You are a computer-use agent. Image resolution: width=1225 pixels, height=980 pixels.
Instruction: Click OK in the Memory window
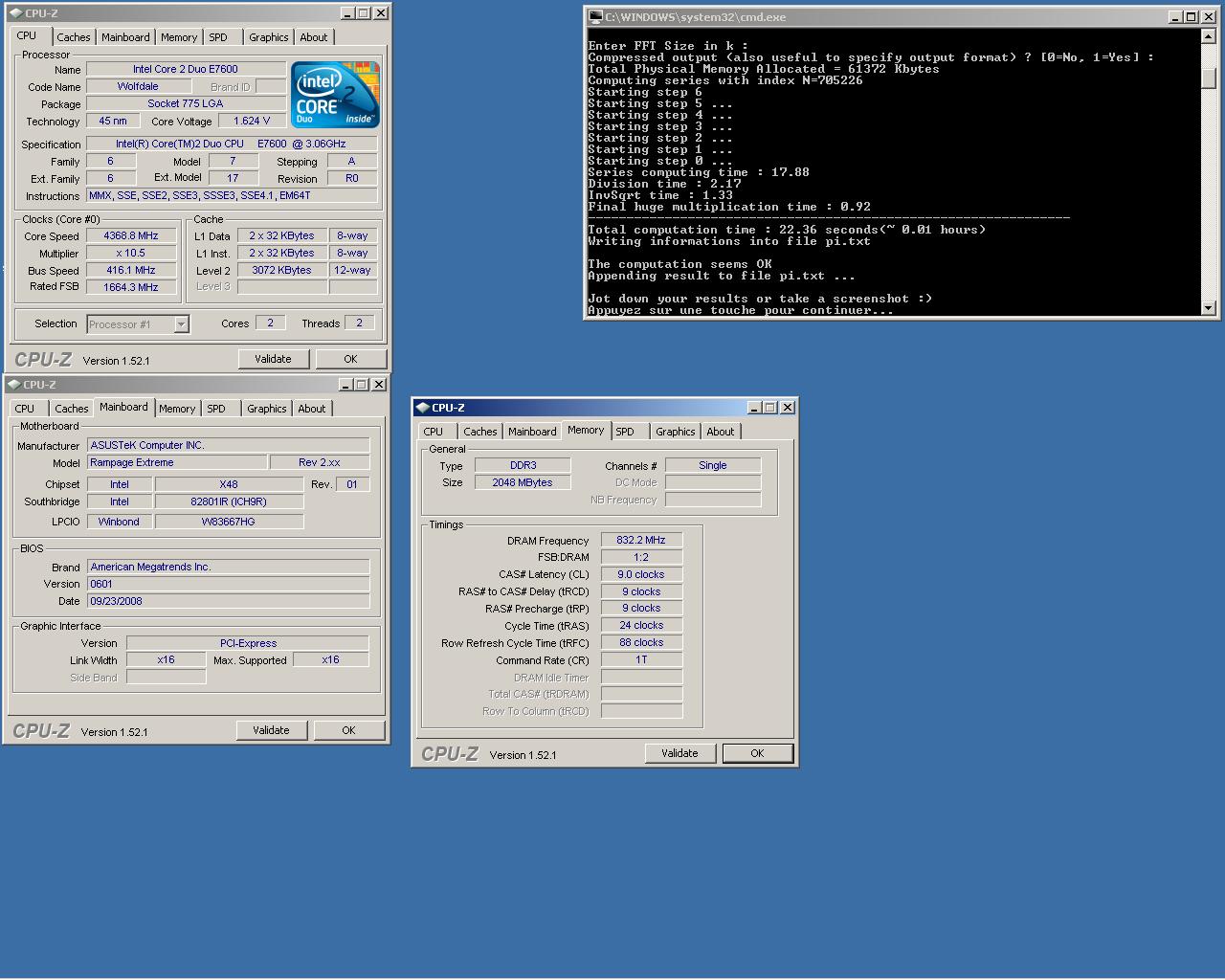tap(757, 753)
